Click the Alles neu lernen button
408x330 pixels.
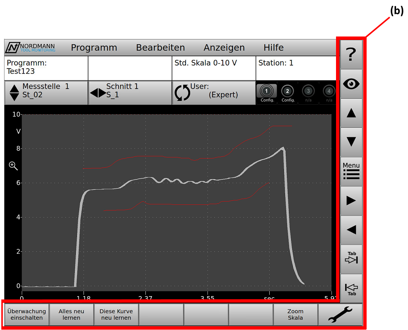[71, 315]
